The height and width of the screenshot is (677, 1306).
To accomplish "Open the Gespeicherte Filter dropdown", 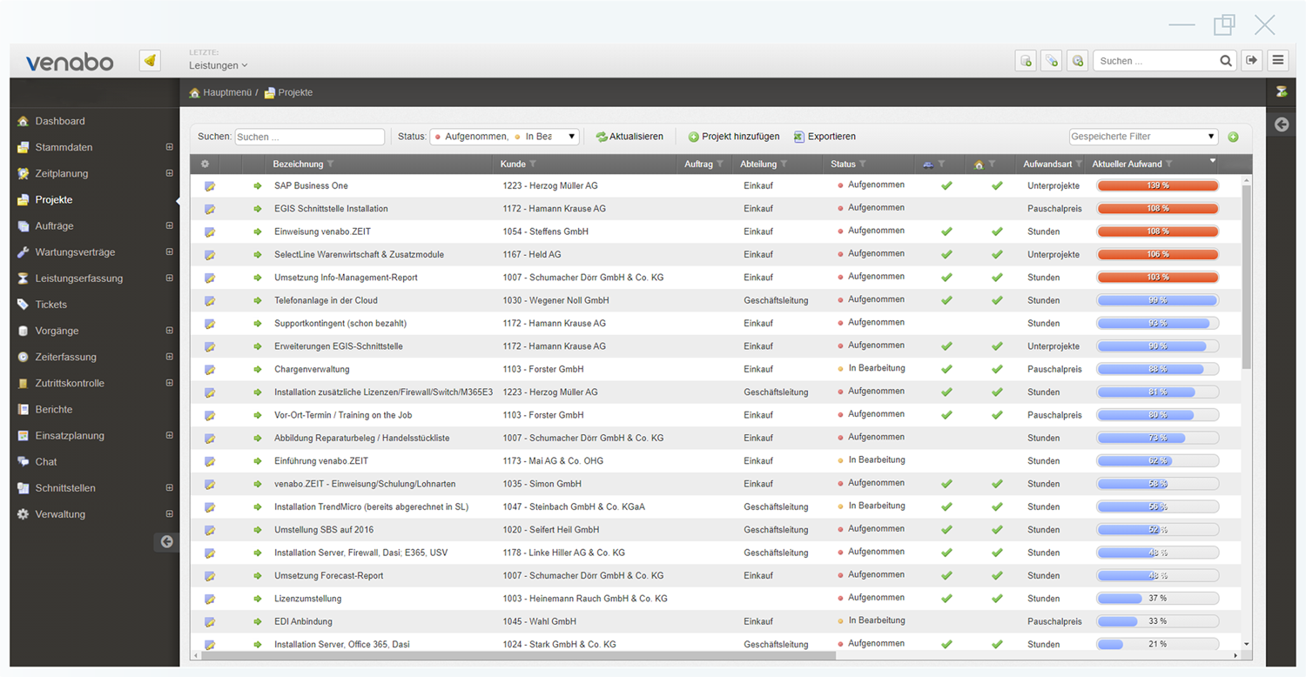I will click(1143, 137).
